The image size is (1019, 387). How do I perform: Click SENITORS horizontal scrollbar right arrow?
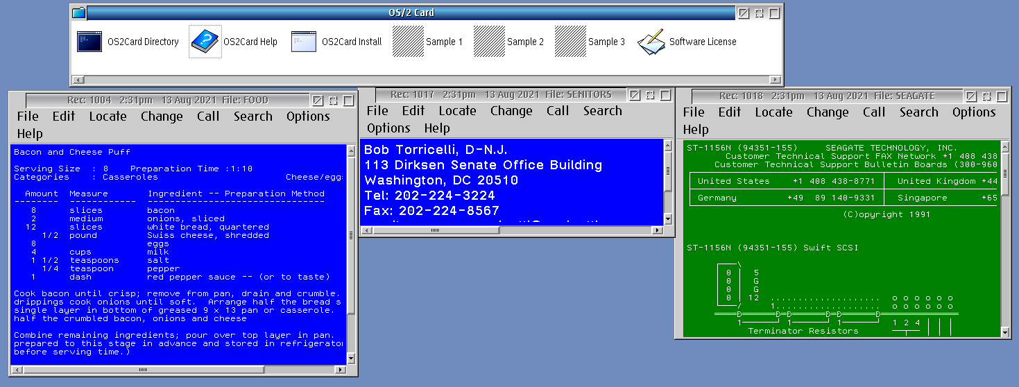pos(657,230)
